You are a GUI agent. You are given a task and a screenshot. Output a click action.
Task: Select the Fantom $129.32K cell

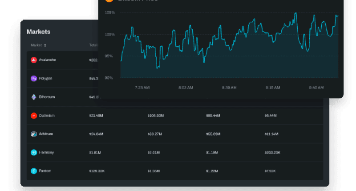click(x=97, y=171)
